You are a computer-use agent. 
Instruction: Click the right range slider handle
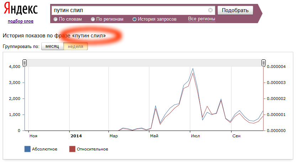(x=264, y=63)
